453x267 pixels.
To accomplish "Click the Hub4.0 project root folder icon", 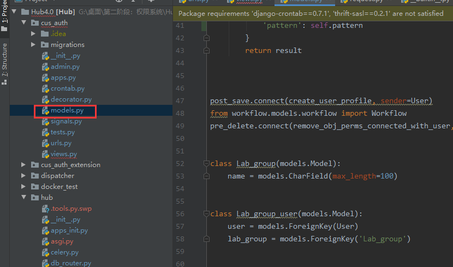I will point(25,12).
